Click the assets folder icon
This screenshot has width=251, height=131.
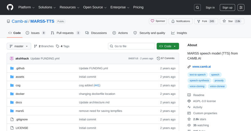(12, 77)
